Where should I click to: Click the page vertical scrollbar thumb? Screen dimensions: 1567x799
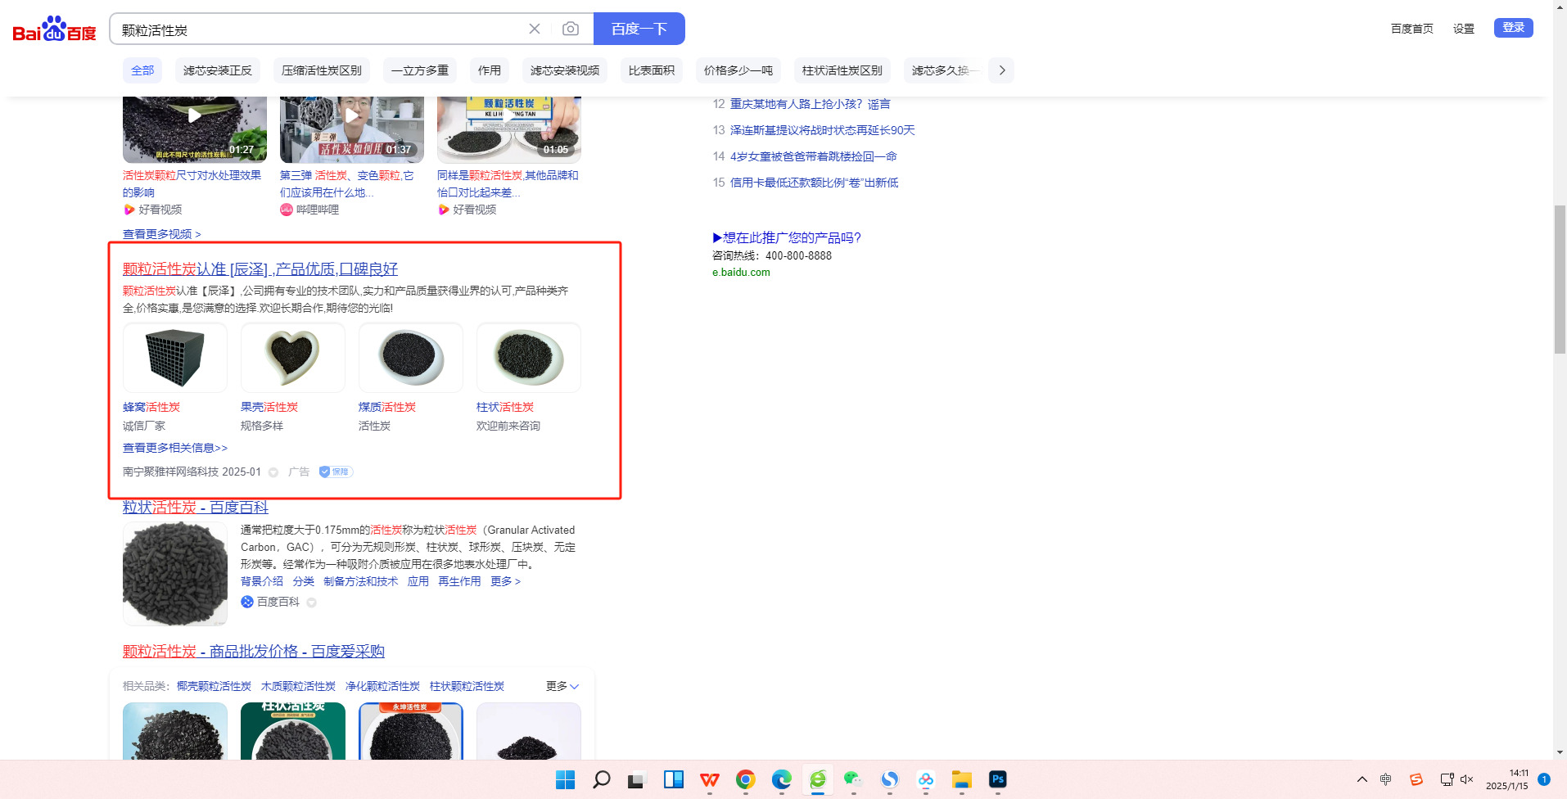pyautogui.click(x=1560, y=278)
